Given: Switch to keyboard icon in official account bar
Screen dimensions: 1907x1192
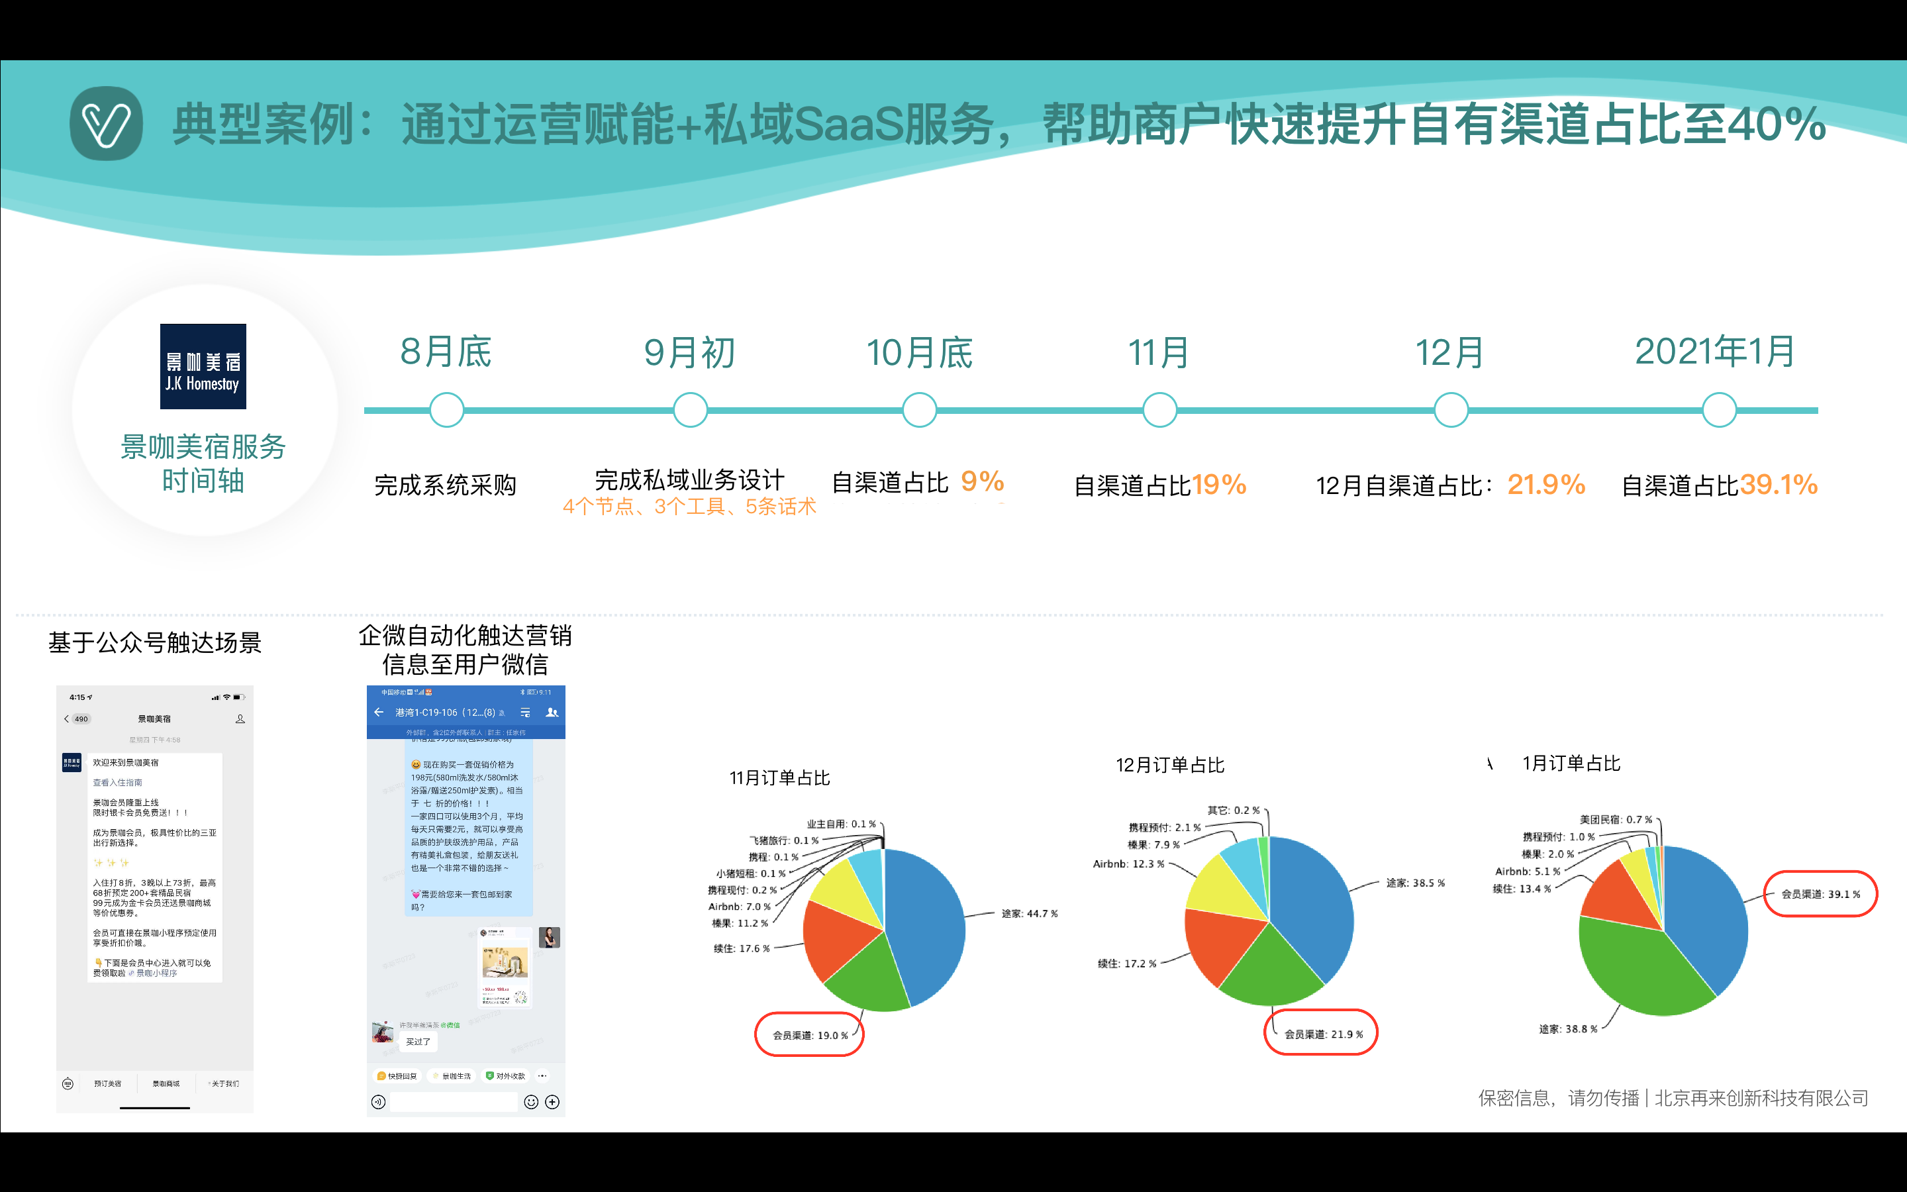Looking at the screenshot, I should pyautogui.click(x=68, y=1083).
